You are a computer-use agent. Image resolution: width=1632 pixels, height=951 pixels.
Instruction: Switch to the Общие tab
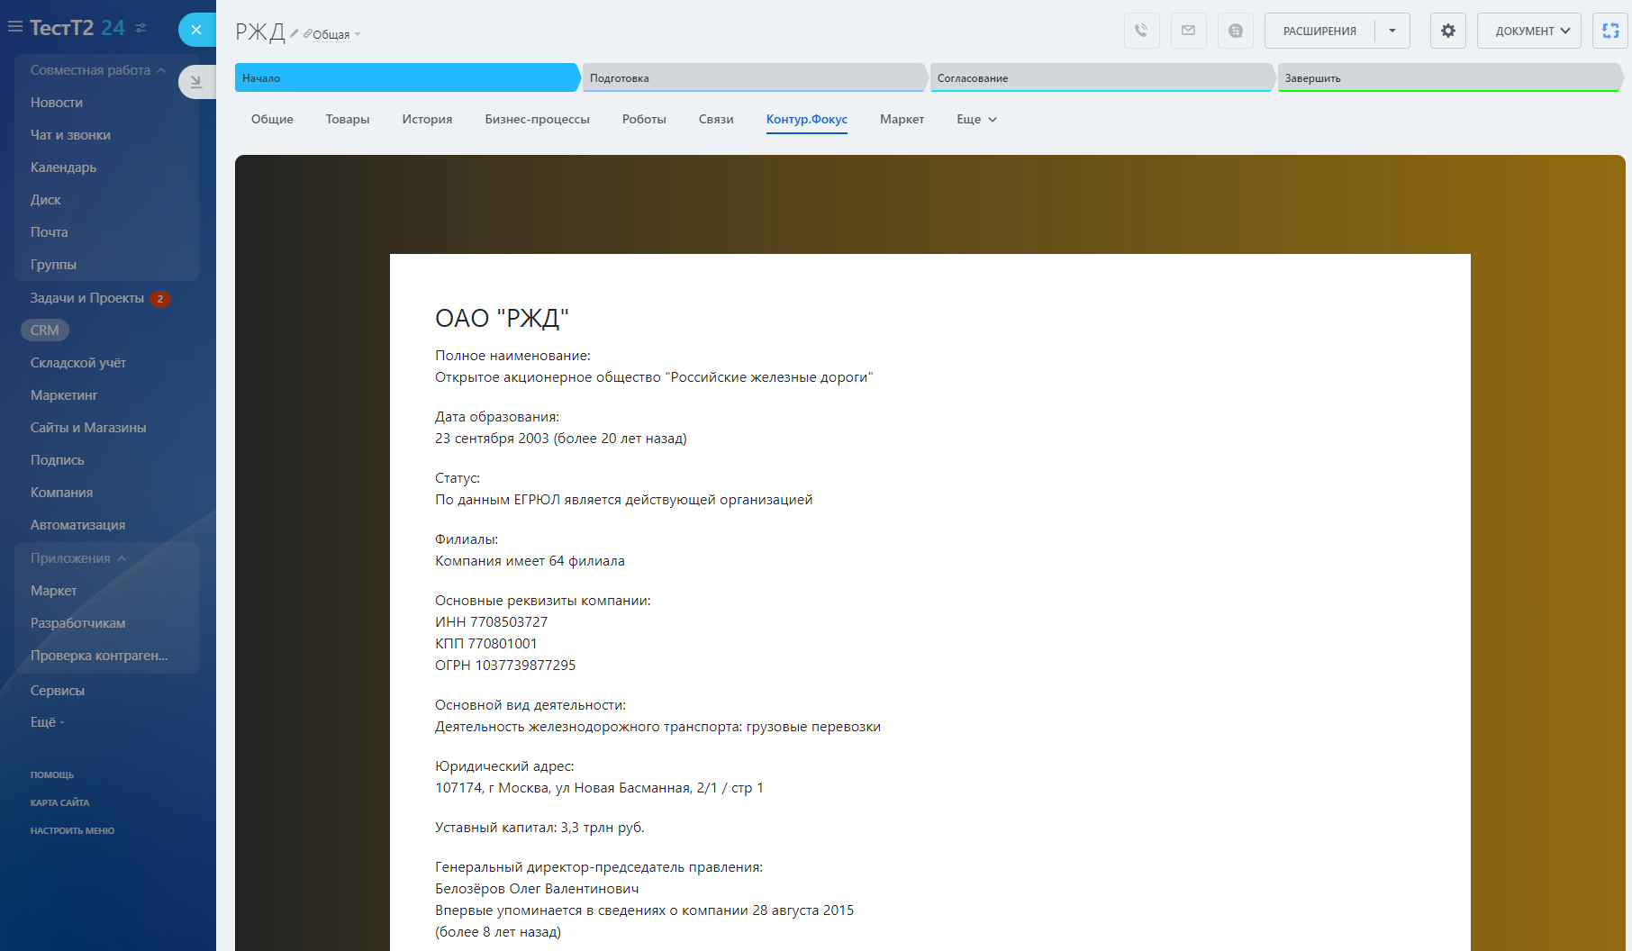pyautogui.click(x=272, y=119)
